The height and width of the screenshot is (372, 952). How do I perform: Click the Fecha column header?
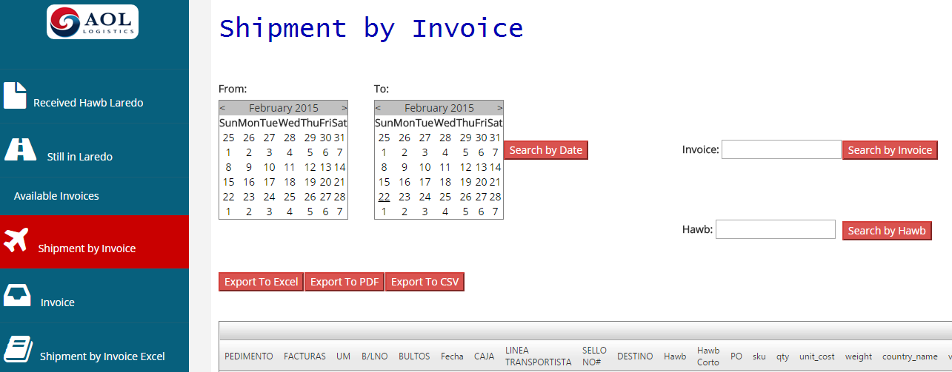[452, 356]
